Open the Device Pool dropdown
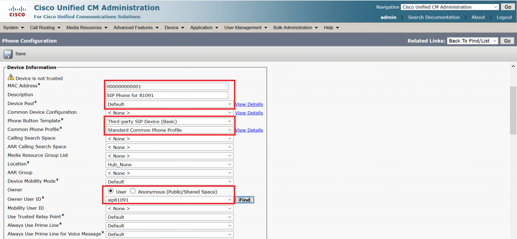This screenshot has height=239, width=517. [170, 104]
